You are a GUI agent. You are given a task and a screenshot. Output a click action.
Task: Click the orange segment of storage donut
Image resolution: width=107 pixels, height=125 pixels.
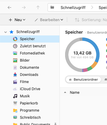(94, 65)
